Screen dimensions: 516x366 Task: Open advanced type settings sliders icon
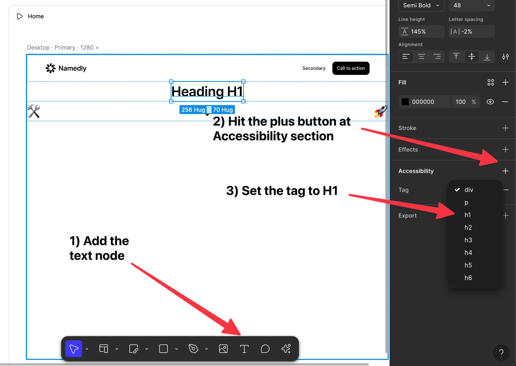pyautogui.click(x=506, y=57)
